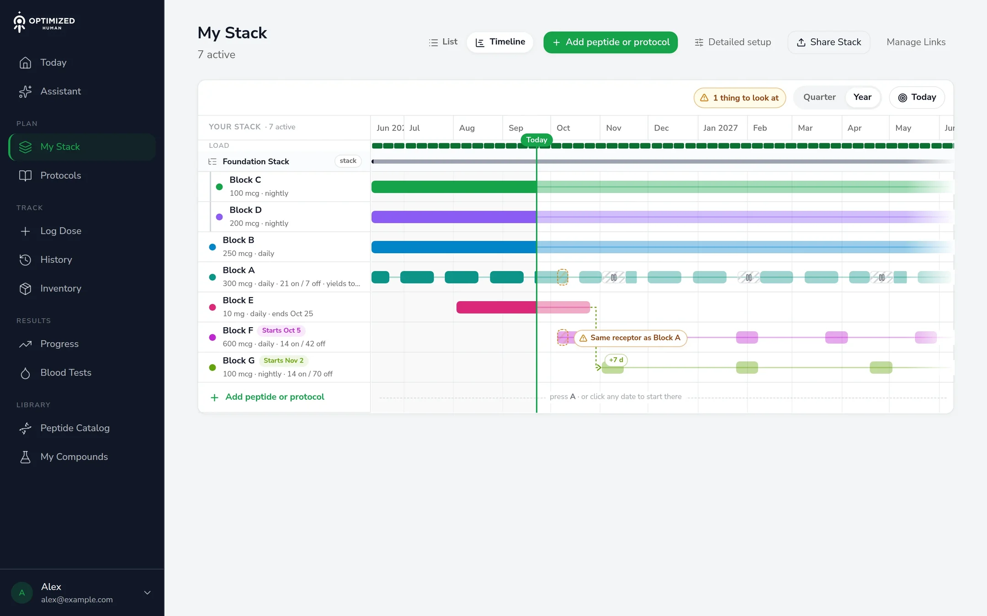
Task: Click the Peptide Catalog DNA icon
Action: pos(26,428)
